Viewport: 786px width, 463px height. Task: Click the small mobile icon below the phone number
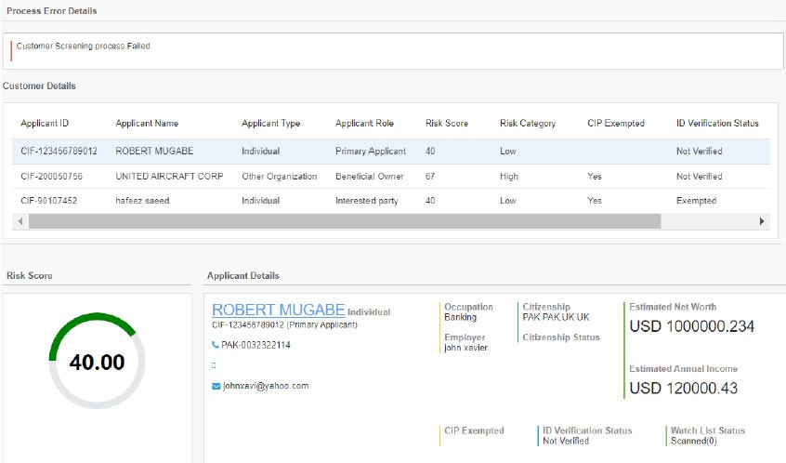point(214,365)
